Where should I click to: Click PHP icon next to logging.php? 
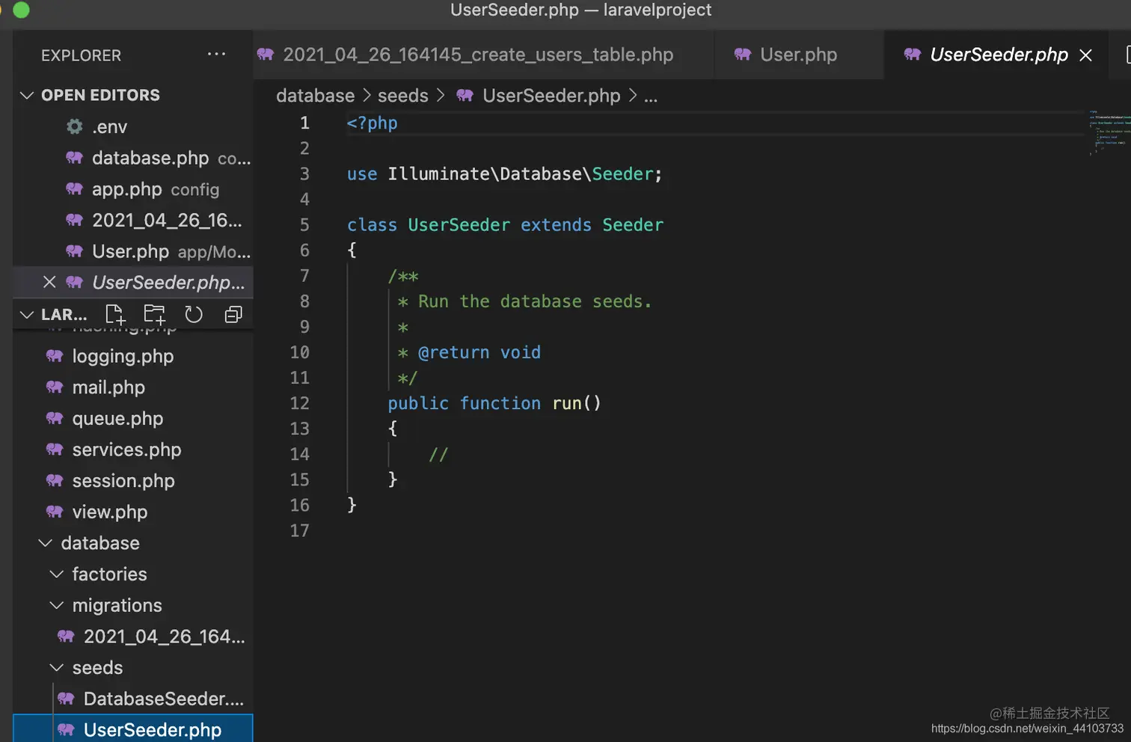click(55, 356)
